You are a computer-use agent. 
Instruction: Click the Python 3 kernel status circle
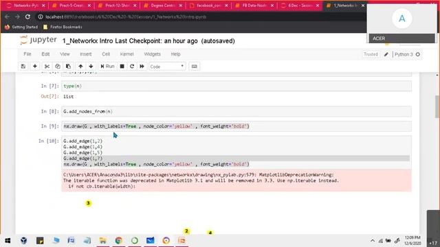pyautogui.click(x=418, y=54)
